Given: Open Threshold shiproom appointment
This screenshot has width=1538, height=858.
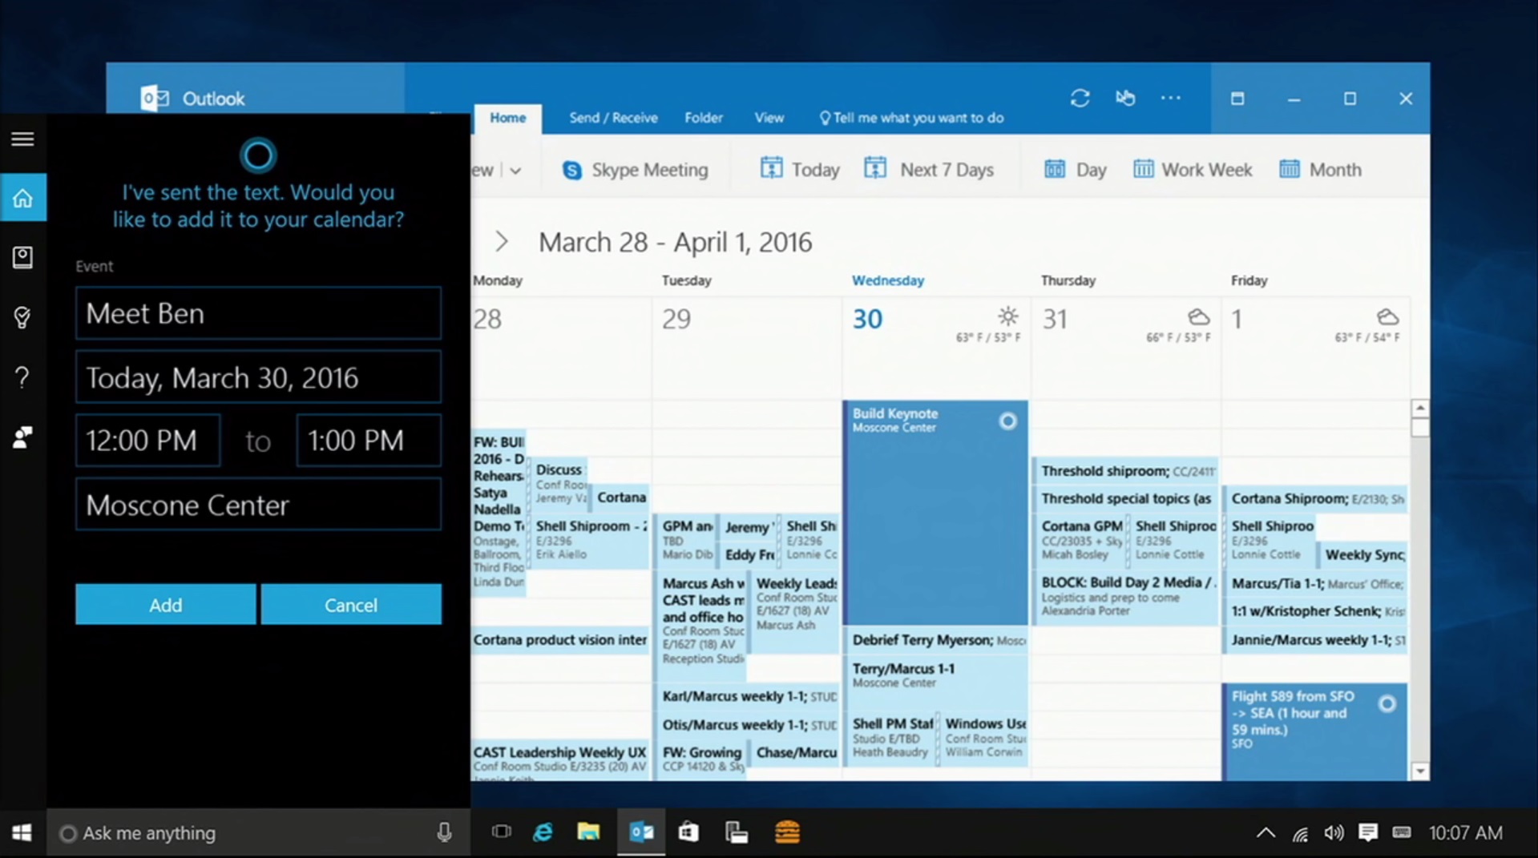Looking at the screenshot, I should [1127, 471].
